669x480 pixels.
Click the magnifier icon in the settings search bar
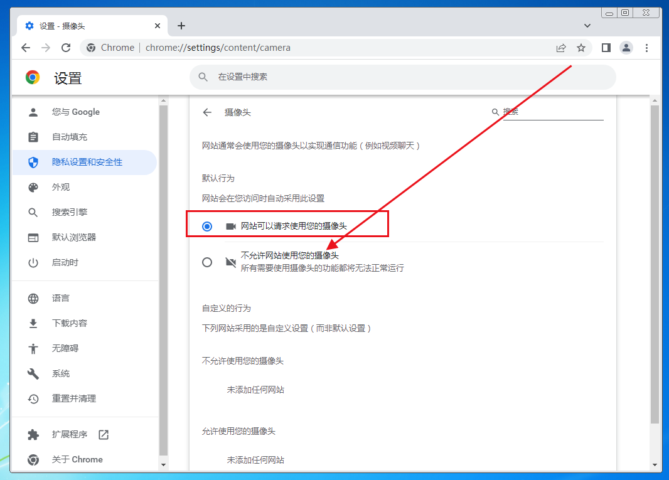point(203,77)
